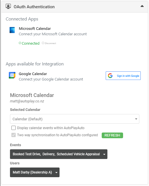Click the green REFRESH button
This screenshot has width=149, height=186.
point(112,135)
